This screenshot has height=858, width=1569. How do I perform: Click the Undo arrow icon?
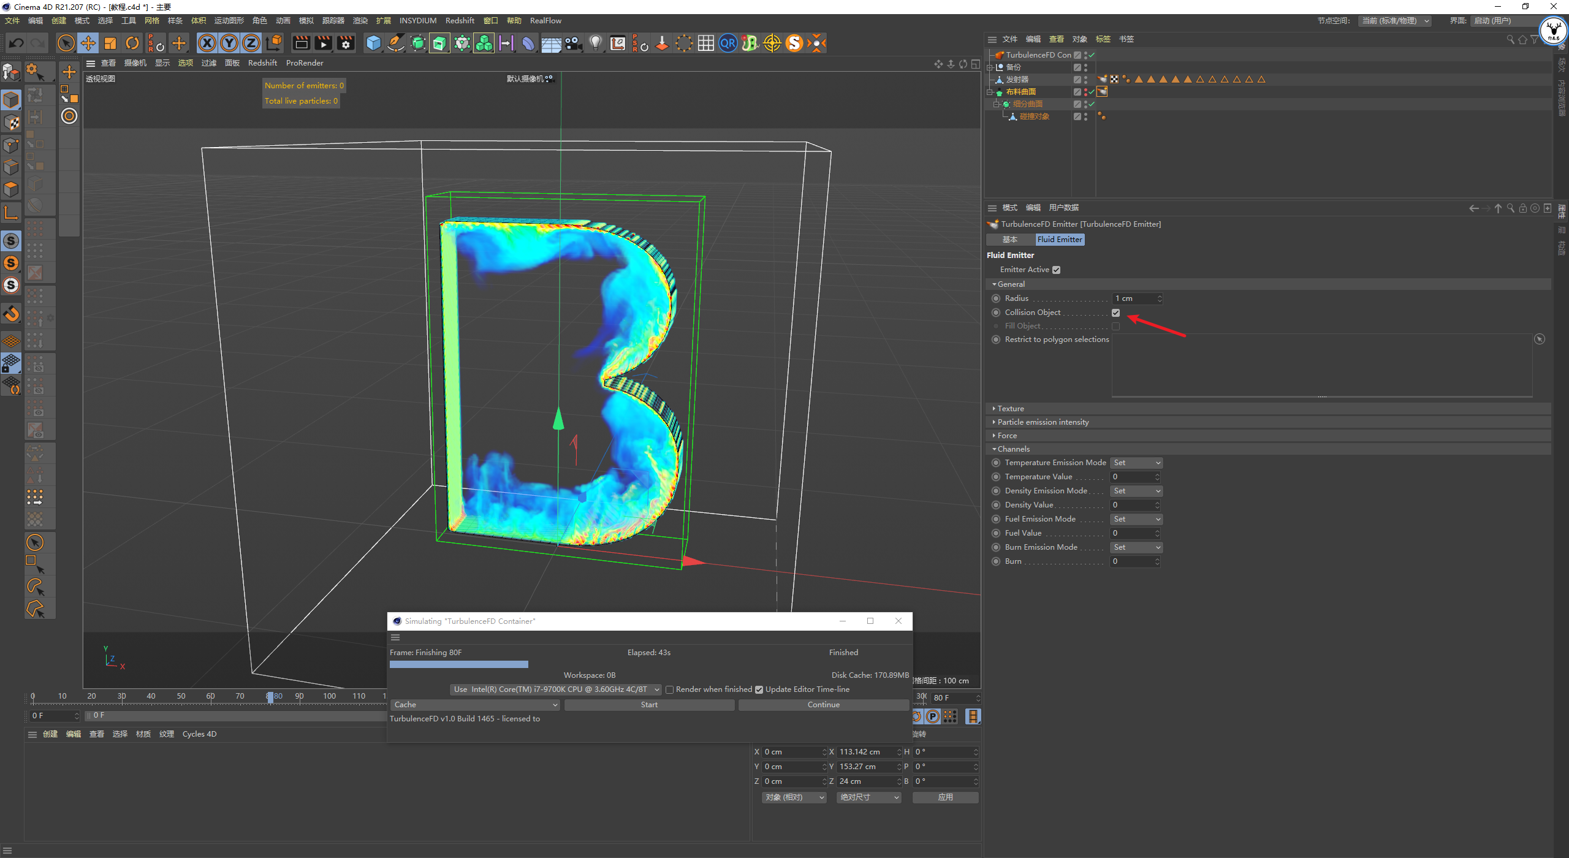pyautogui.click(x=17, y=43)
